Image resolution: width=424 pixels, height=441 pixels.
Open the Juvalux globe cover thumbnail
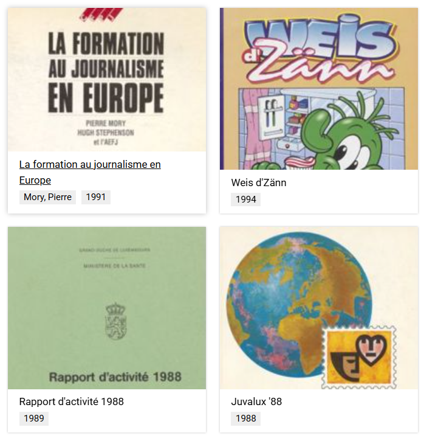(319, 308)
